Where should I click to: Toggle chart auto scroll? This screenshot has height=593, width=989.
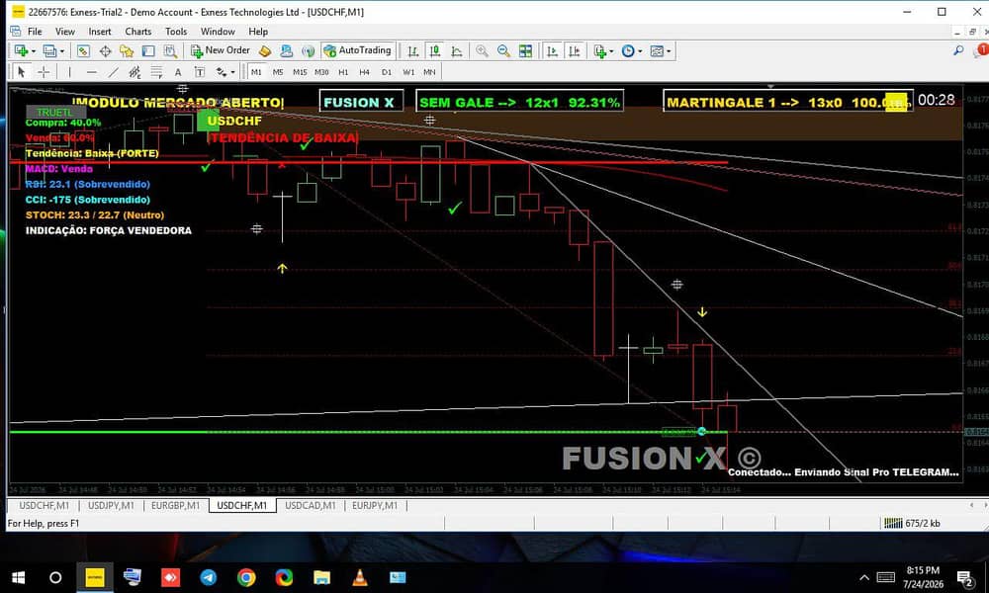click(x=552, y=51)
